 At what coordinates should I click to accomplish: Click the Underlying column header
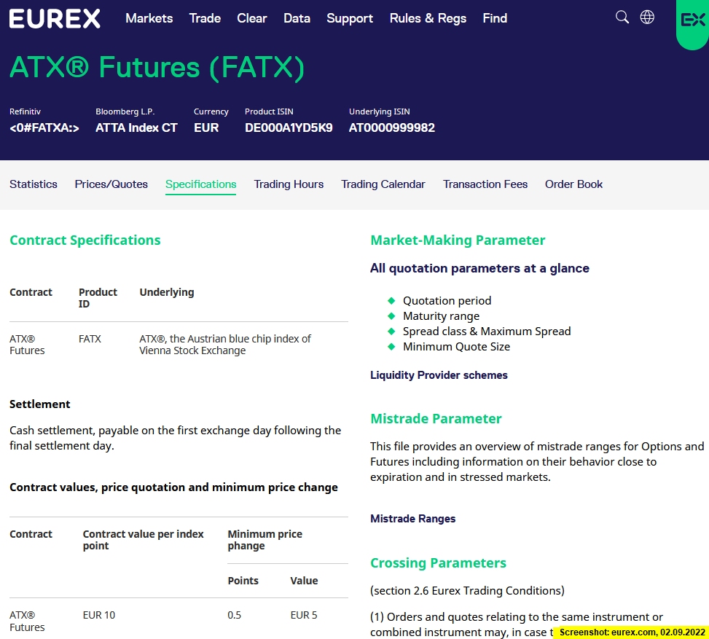pos(166,293)
